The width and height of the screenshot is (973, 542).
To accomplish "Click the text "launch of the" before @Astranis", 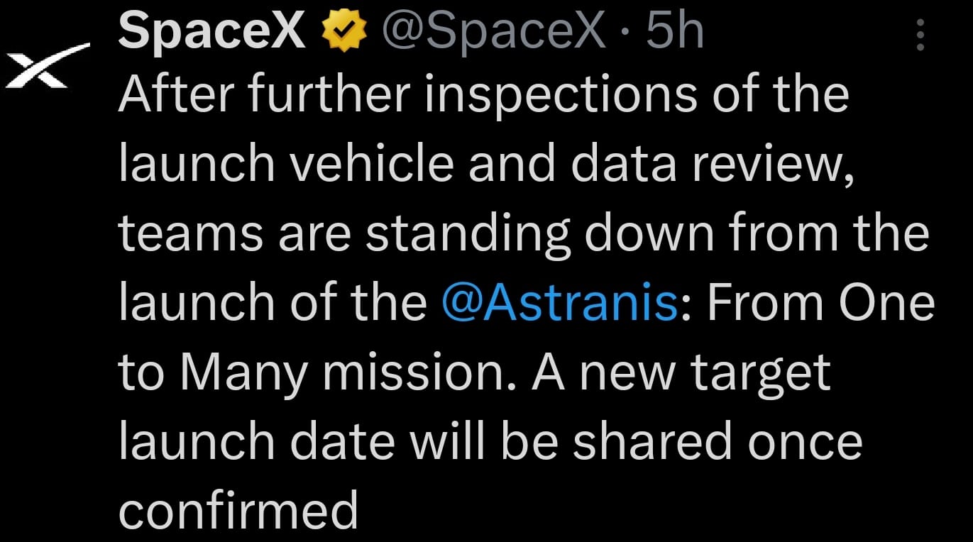I will 272,304.
